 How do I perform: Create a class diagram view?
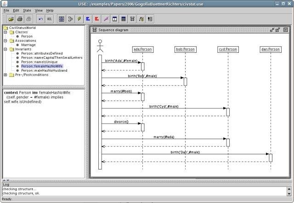point(61,19)
